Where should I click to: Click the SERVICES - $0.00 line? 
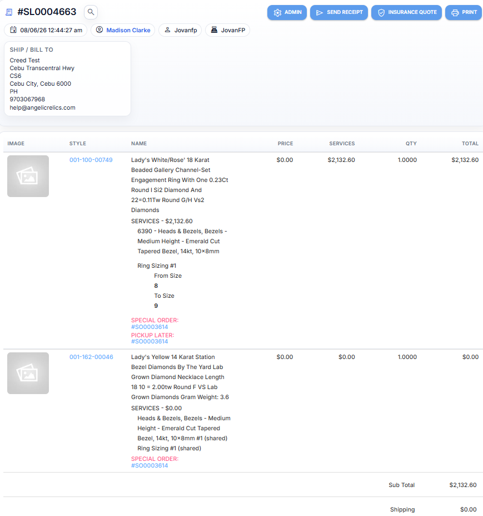click(156, 408)
